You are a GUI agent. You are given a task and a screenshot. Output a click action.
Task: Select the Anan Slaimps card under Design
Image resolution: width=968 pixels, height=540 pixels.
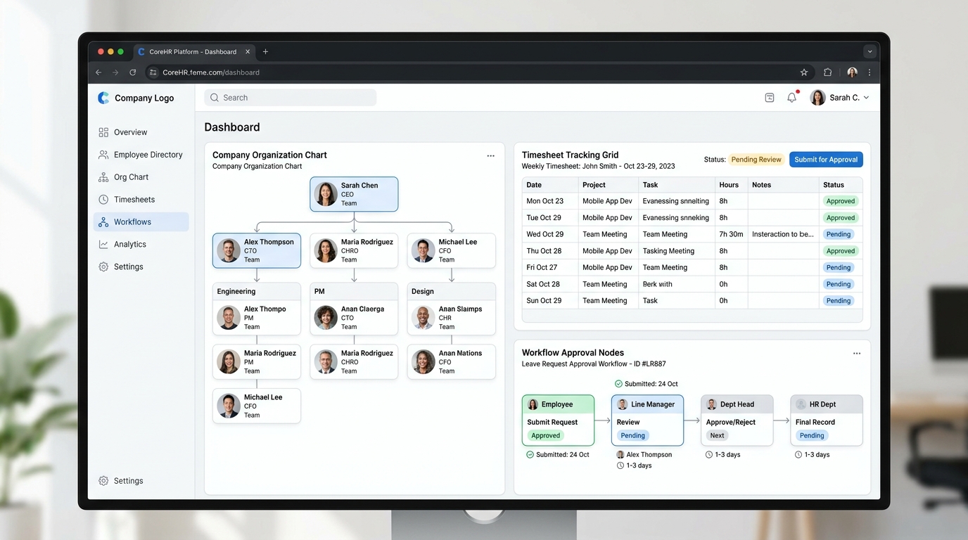452,318
